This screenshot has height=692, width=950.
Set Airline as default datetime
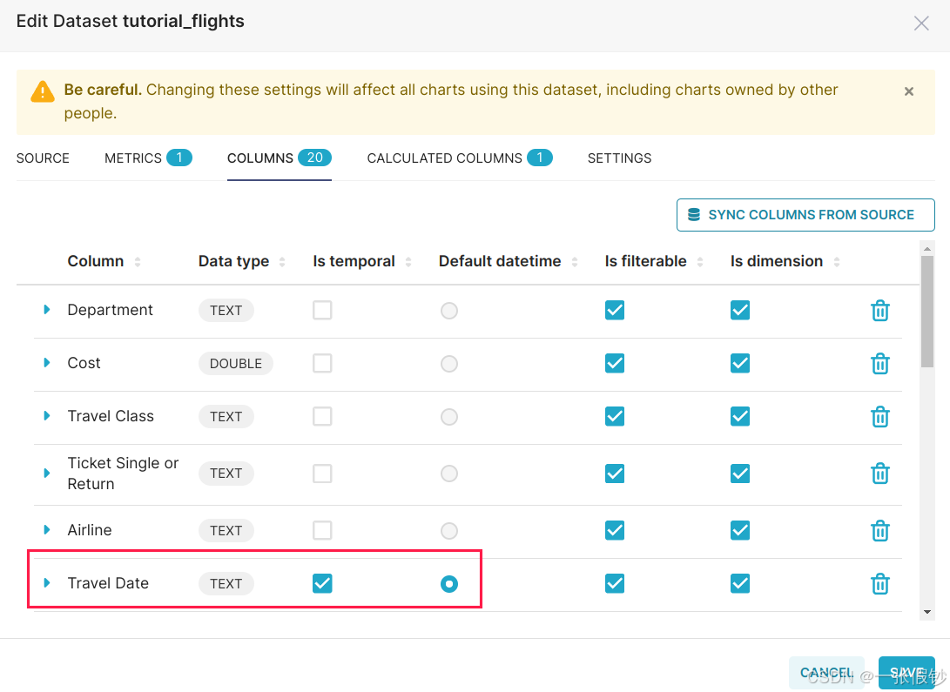(448, 531)
